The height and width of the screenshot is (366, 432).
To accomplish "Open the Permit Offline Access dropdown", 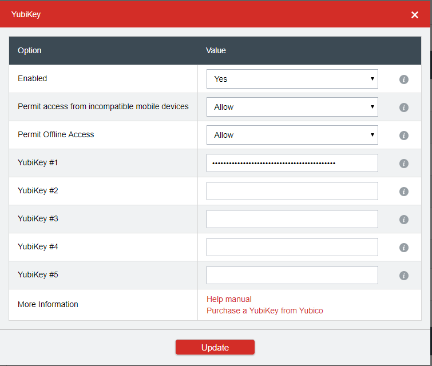I will coord(292,135).
